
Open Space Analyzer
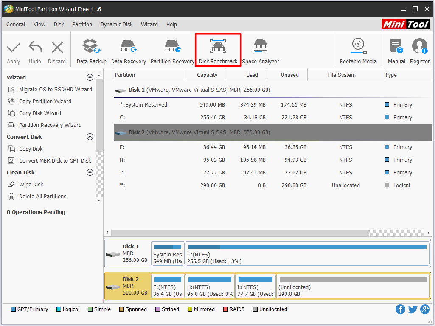pos(261,51)
